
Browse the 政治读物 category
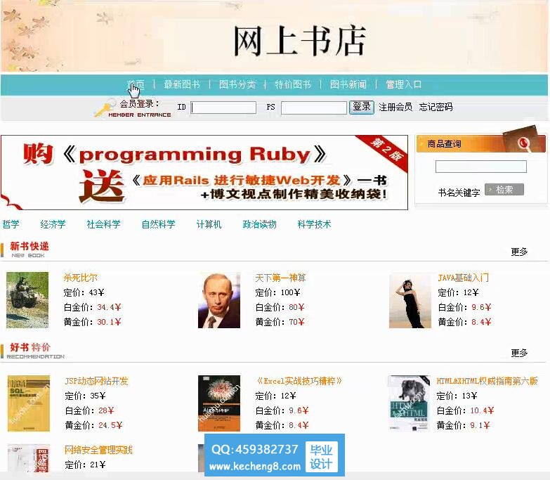point(260,224)
